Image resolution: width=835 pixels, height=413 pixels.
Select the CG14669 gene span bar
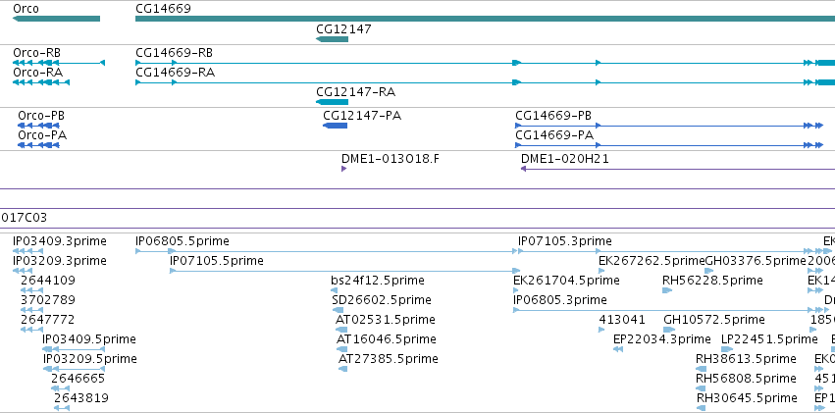coord(485,19)
